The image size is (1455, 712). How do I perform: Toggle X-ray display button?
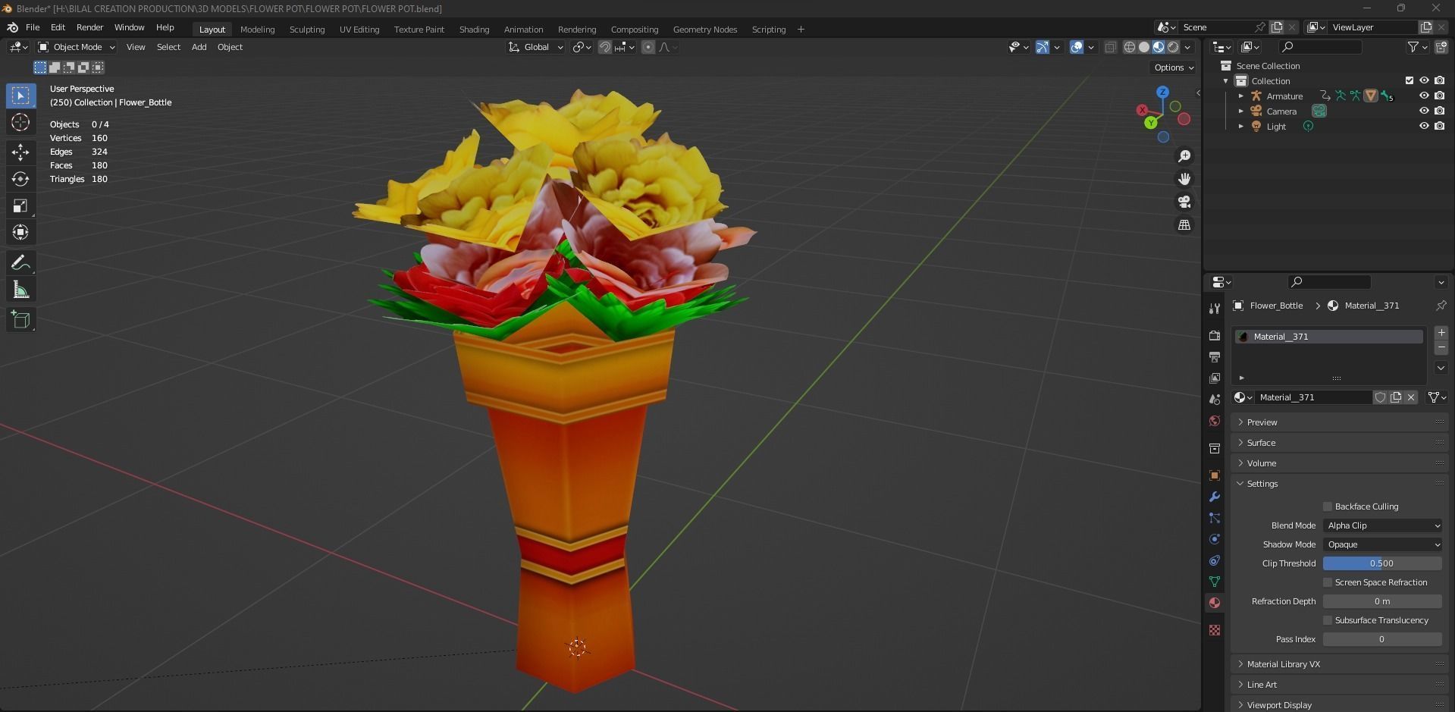point(1110,47)
